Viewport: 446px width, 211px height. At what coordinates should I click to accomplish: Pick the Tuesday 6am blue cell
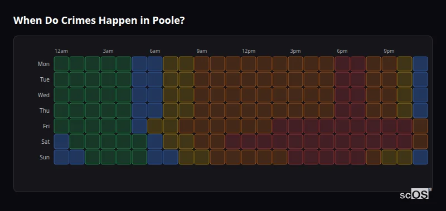click(155, 79)
